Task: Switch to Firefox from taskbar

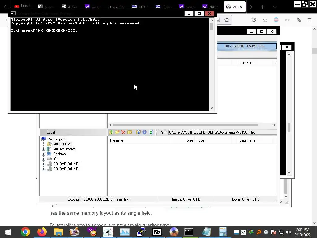Action: point(42,232)
